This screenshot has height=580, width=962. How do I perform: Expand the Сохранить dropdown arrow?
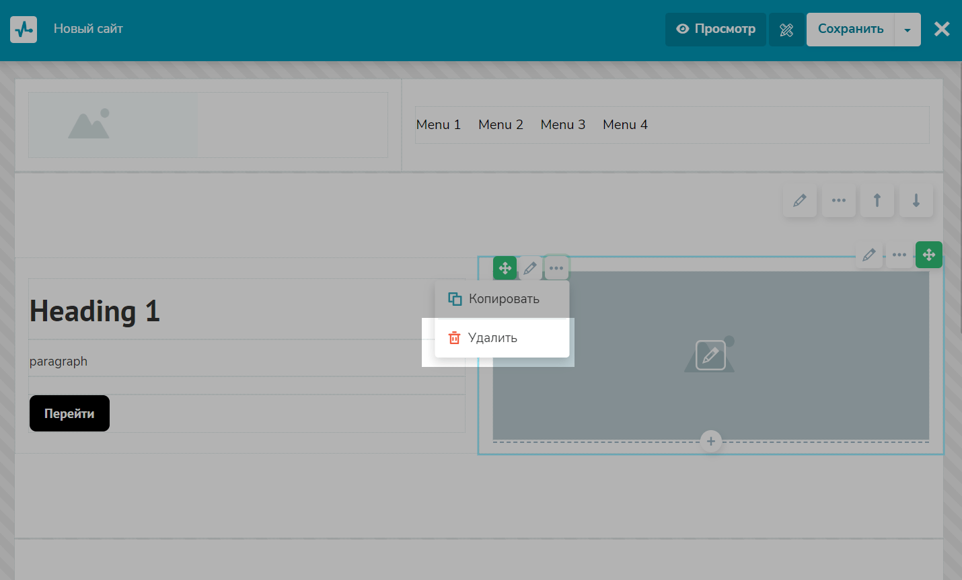(x=907, y=30)
